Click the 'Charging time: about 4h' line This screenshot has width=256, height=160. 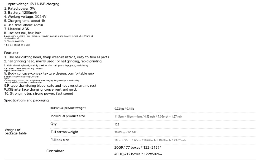(x=25, y=21)
